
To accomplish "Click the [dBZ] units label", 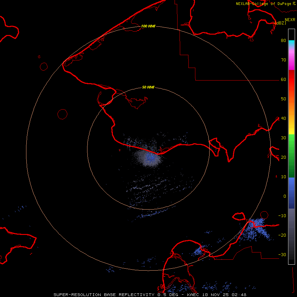I will [x=280, y=23].
